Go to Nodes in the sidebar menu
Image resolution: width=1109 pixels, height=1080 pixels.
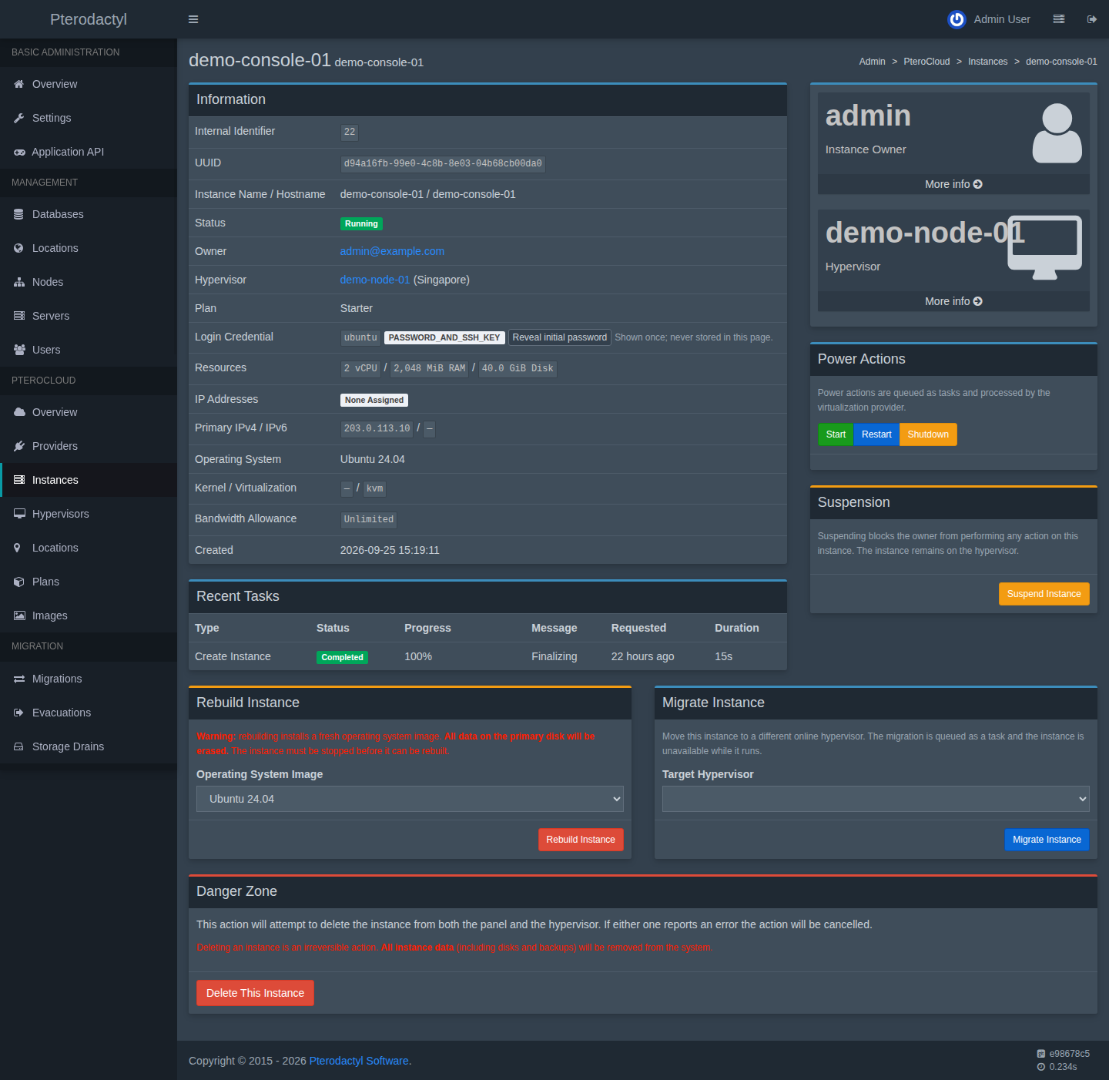[x=89, y=282]
